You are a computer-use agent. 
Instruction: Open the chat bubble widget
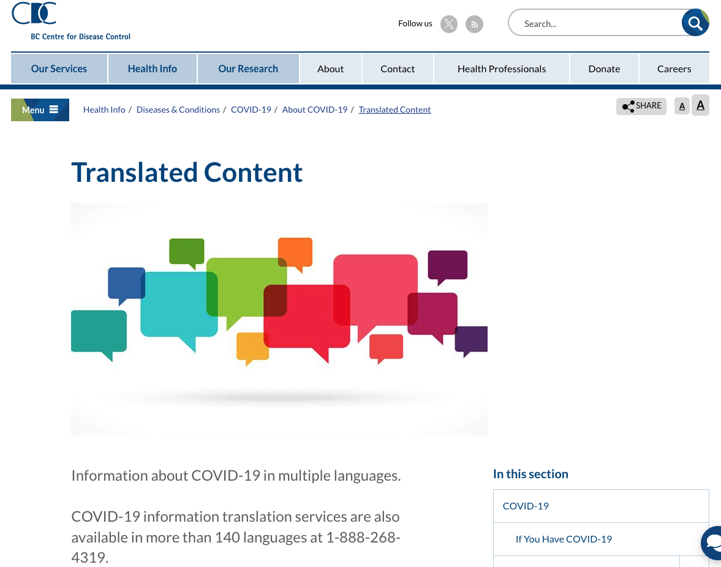tap(712, 543)
